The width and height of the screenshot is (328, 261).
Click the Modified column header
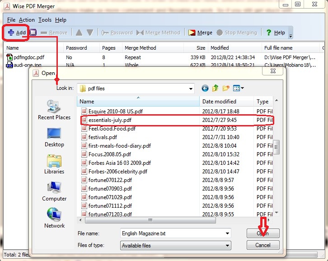[x=235, y=48]
